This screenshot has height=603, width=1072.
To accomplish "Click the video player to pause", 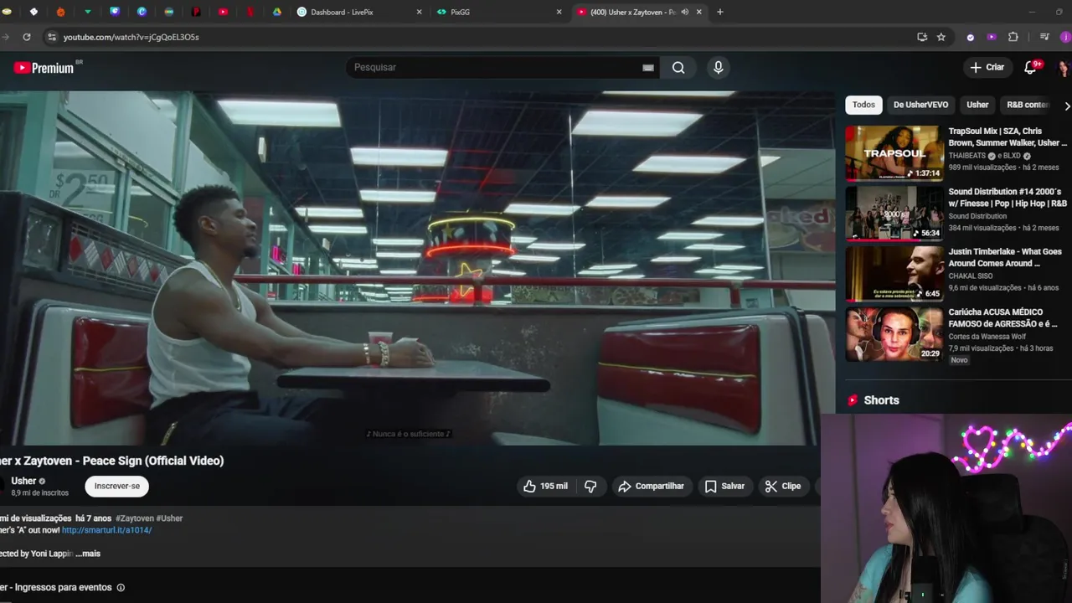I will tap(416, 268).
